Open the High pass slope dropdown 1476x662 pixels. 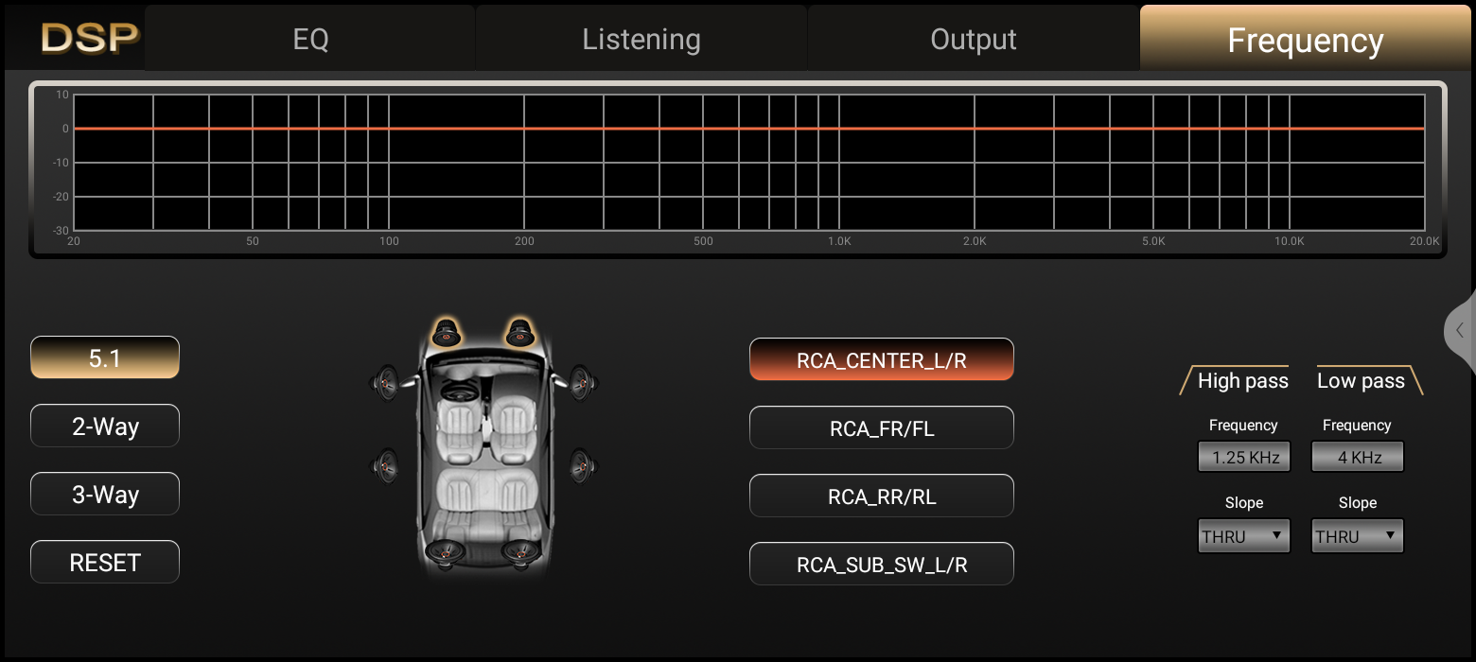pyautogui.click(x=1244, y=535)
